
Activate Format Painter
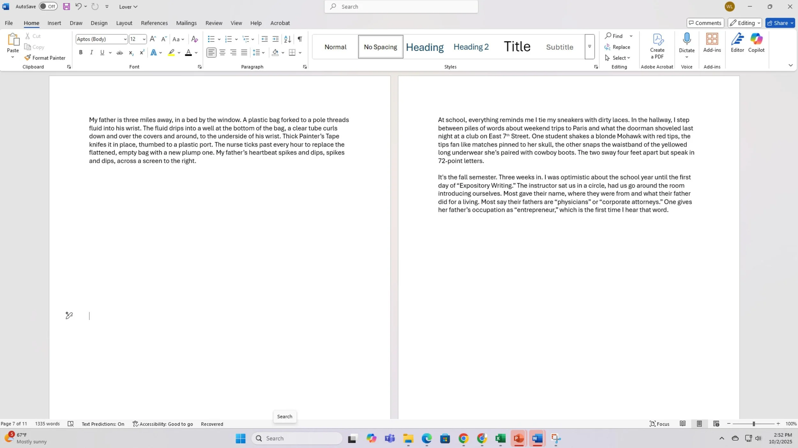(45, 58)
